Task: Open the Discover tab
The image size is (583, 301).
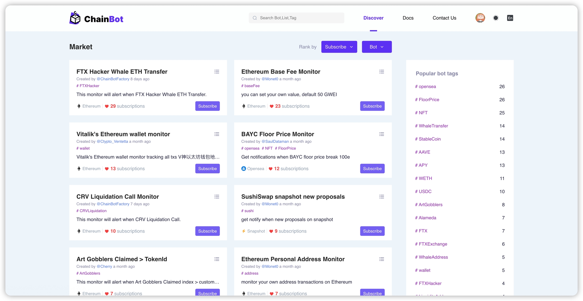Action: 373,18
